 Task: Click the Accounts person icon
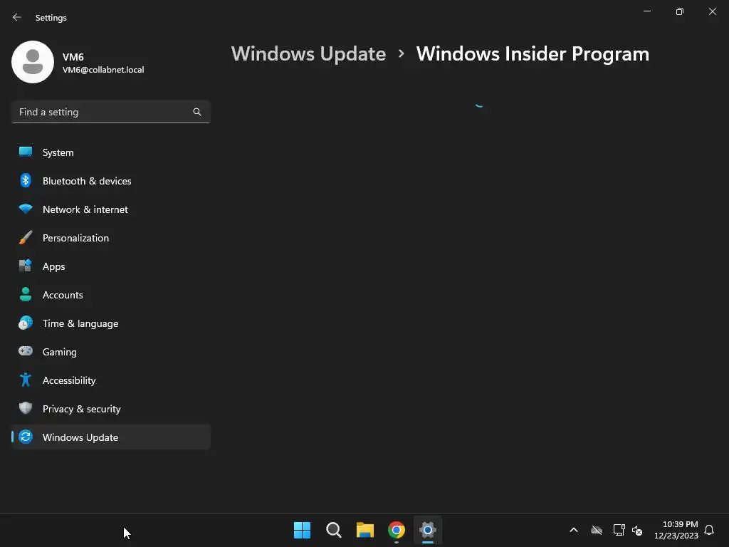[26, 294]
